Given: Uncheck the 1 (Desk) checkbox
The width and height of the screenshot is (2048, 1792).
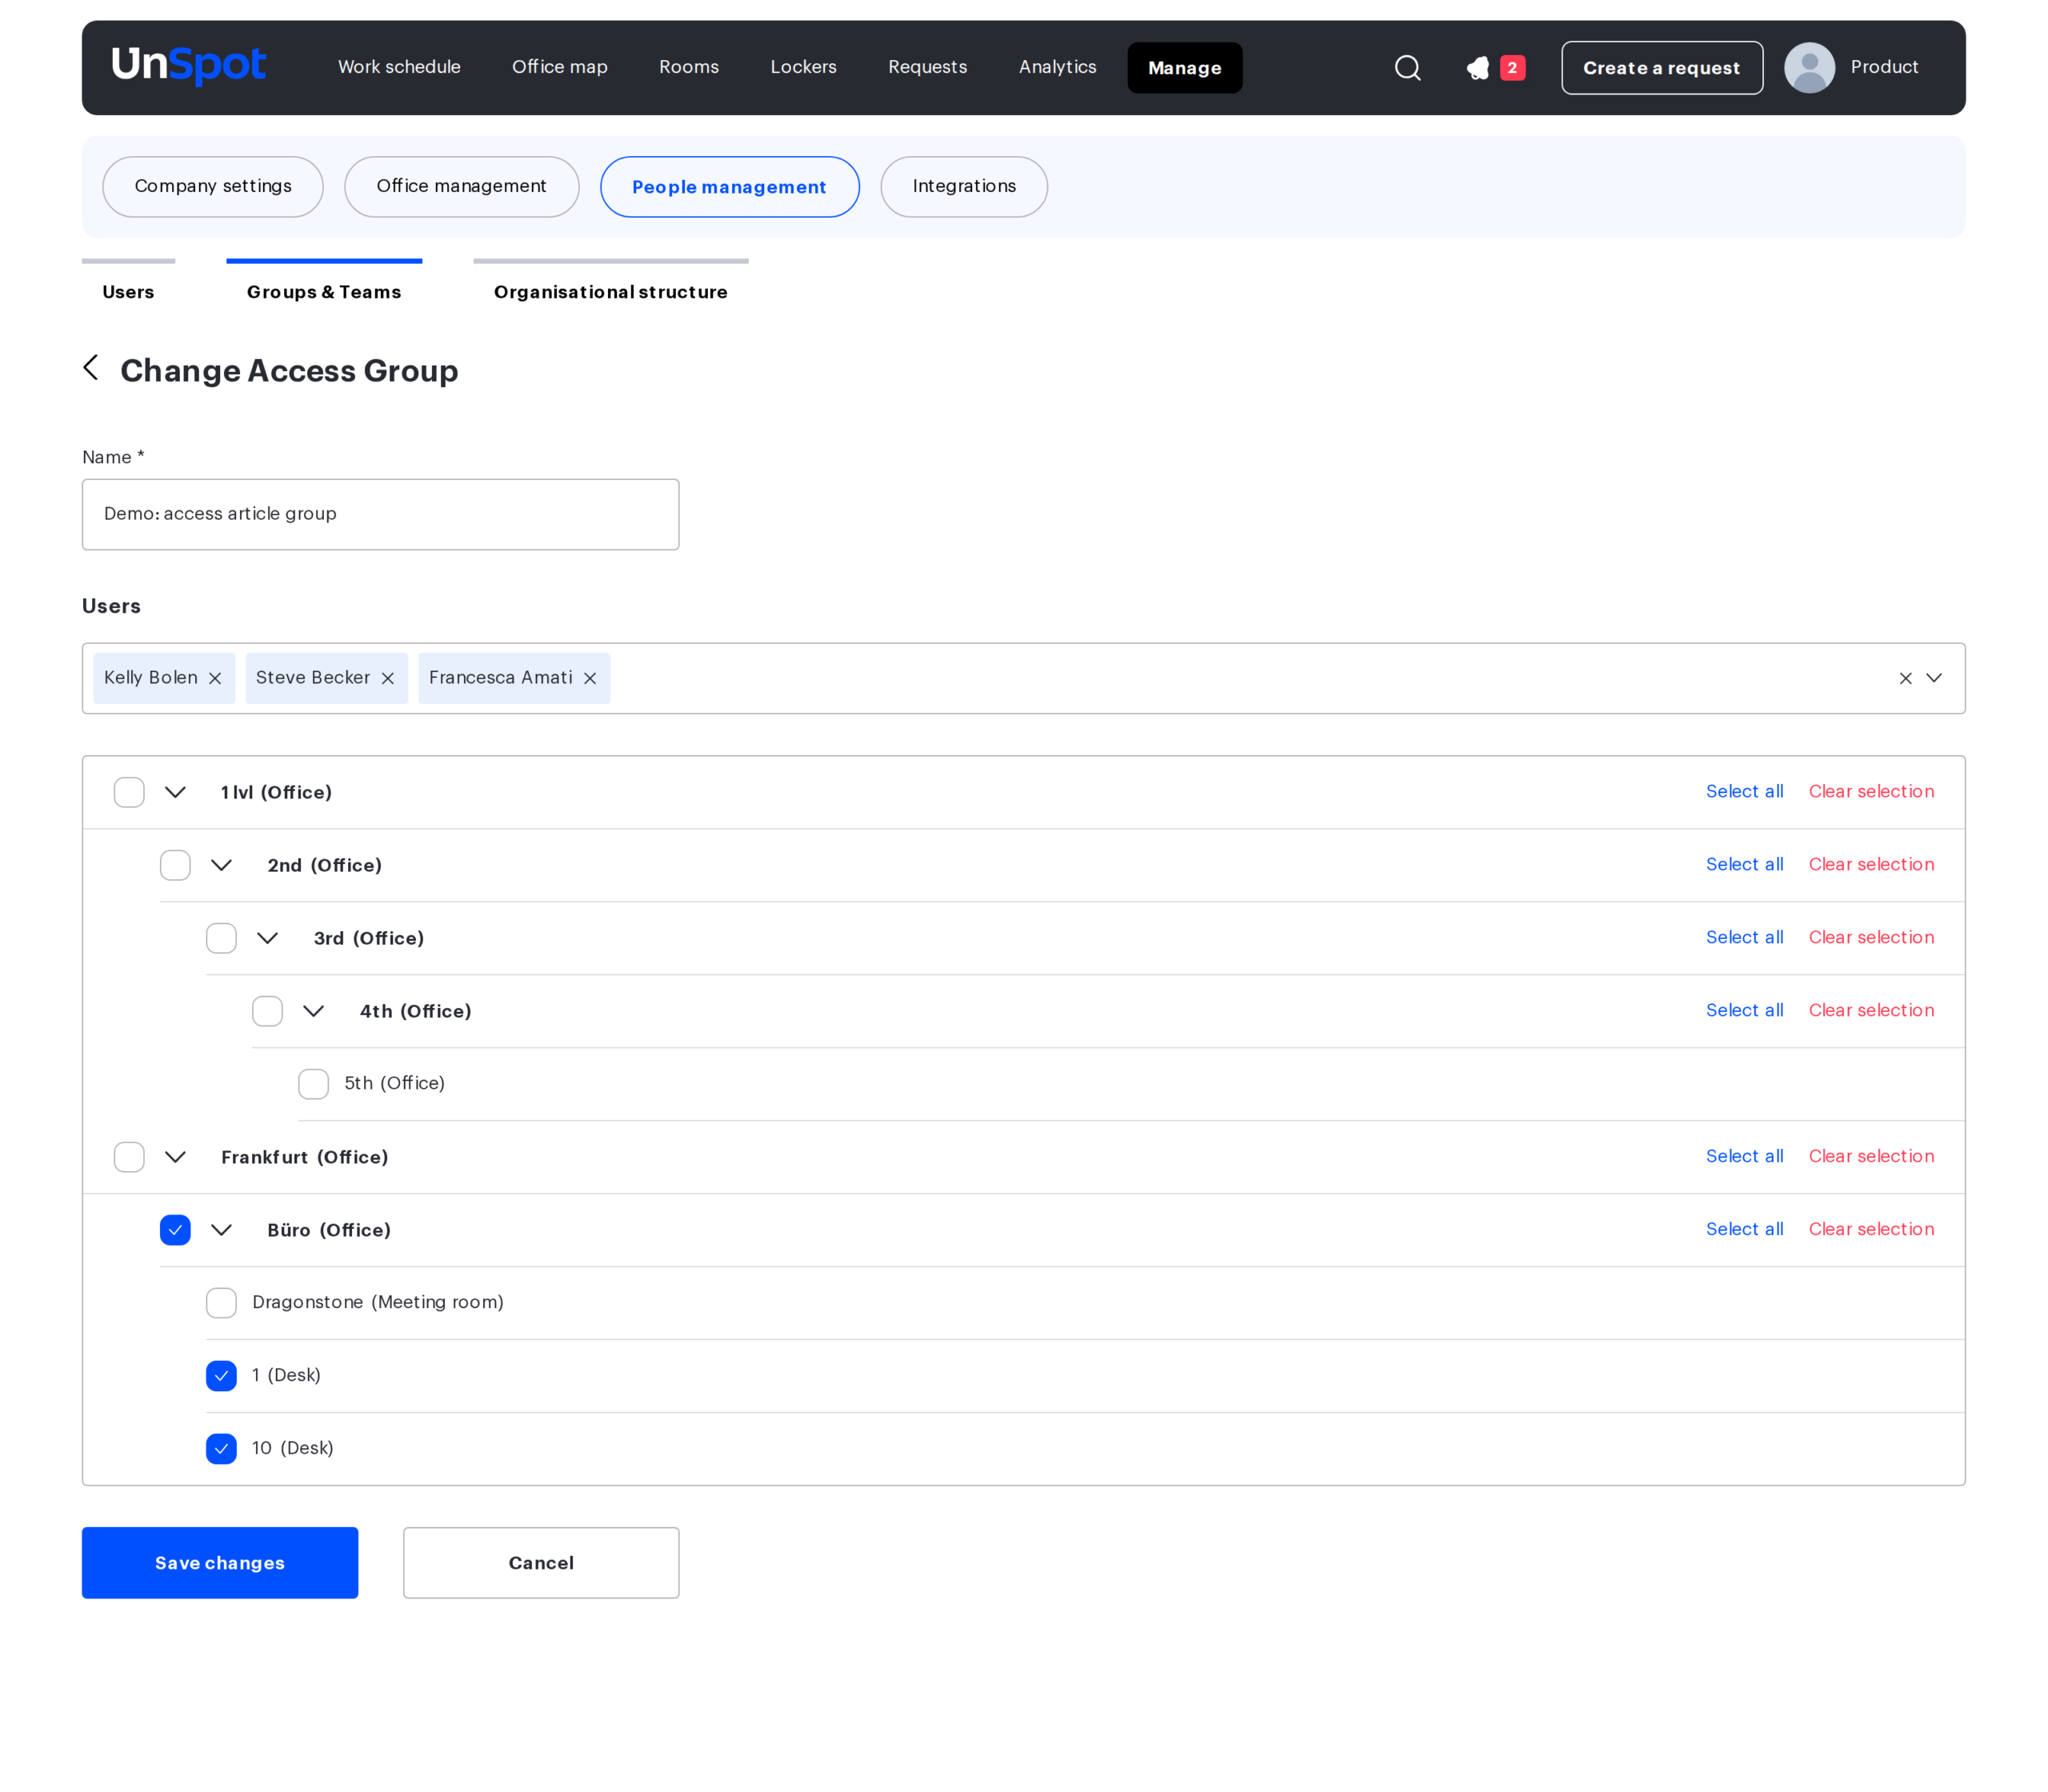Looking at the screenshot, I should coord(221,1376).
